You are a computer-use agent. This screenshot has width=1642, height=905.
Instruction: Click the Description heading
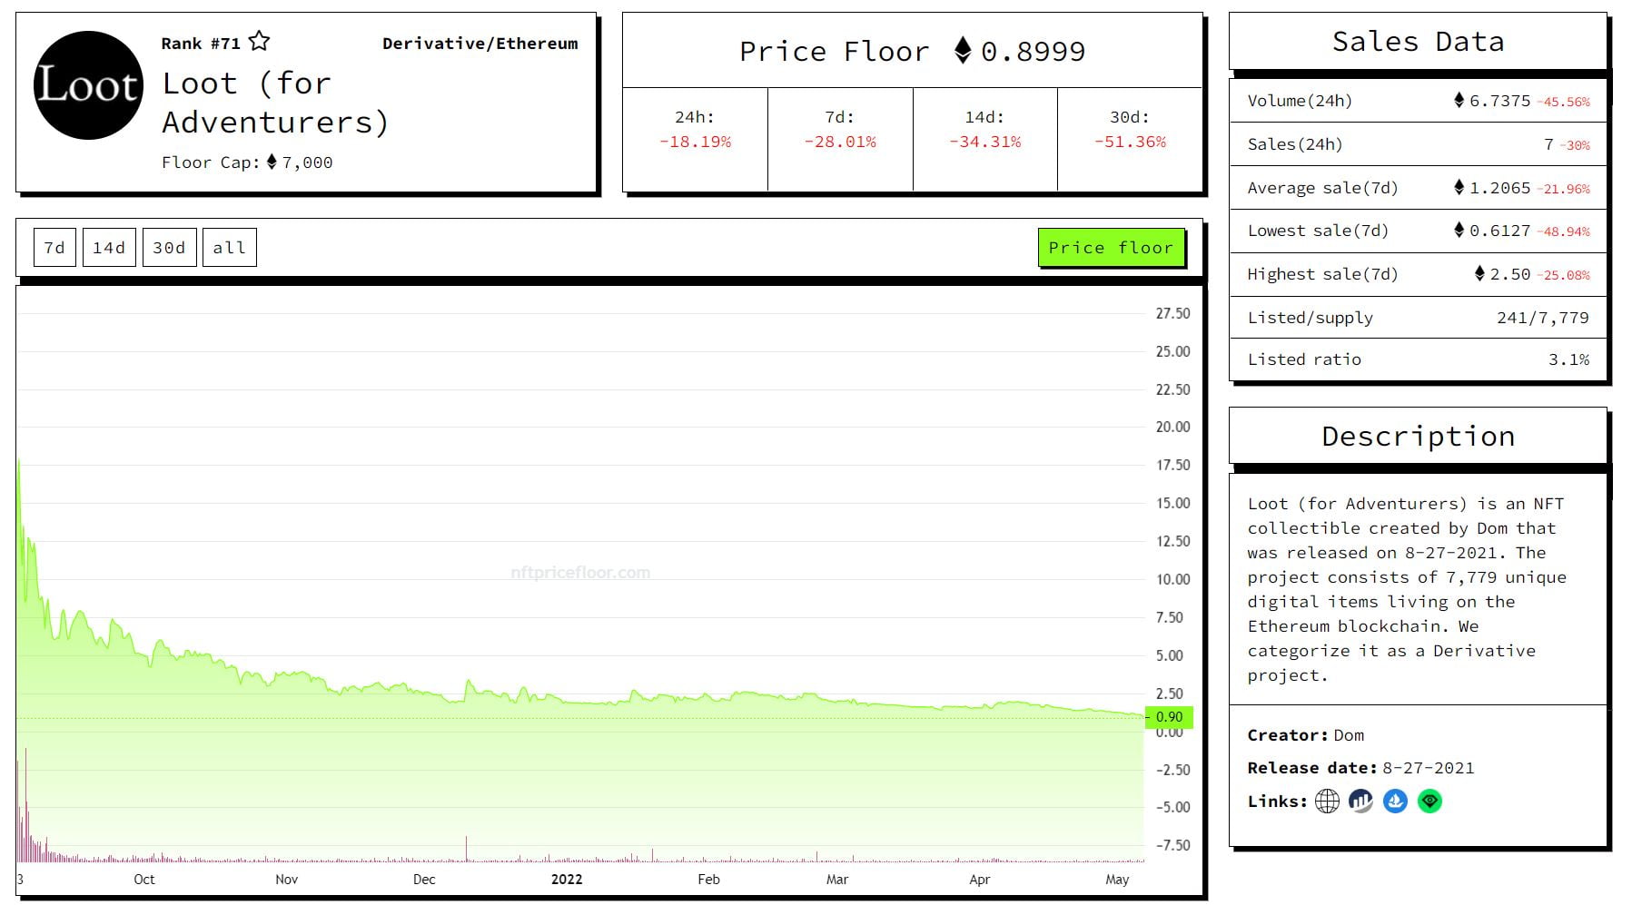(1418, 436)
